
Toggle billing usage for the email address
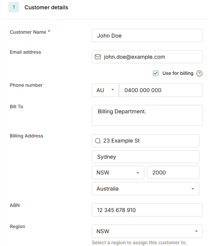(155, 73)
